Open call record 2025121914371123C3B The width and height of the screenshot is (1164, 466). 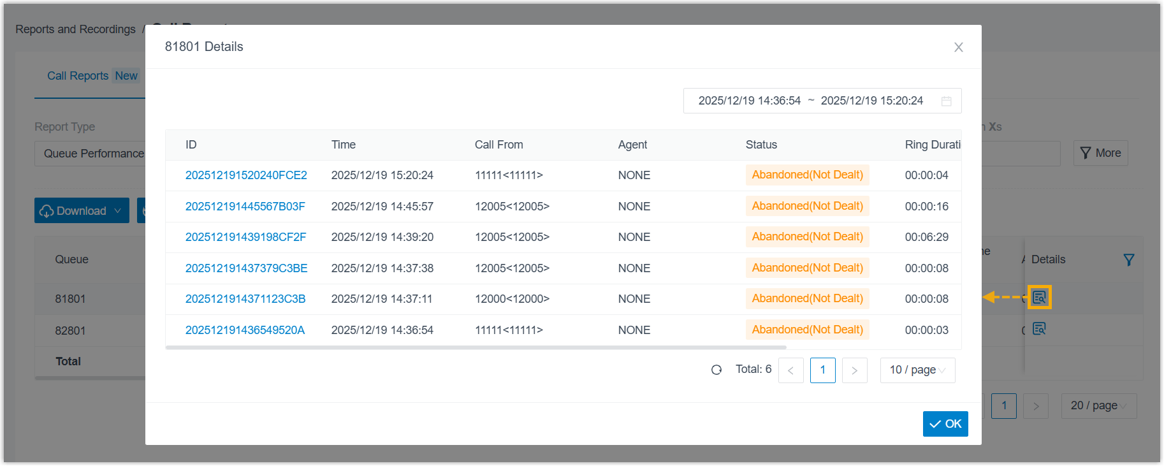point(245,299)
